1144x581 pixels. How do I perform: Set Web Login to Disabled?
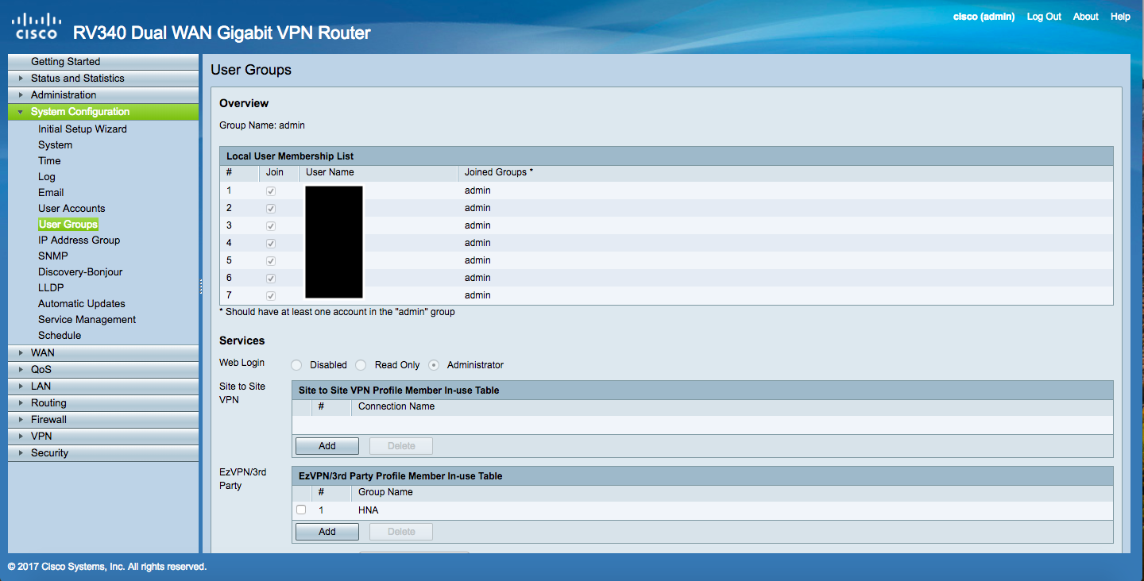[296, 365]
